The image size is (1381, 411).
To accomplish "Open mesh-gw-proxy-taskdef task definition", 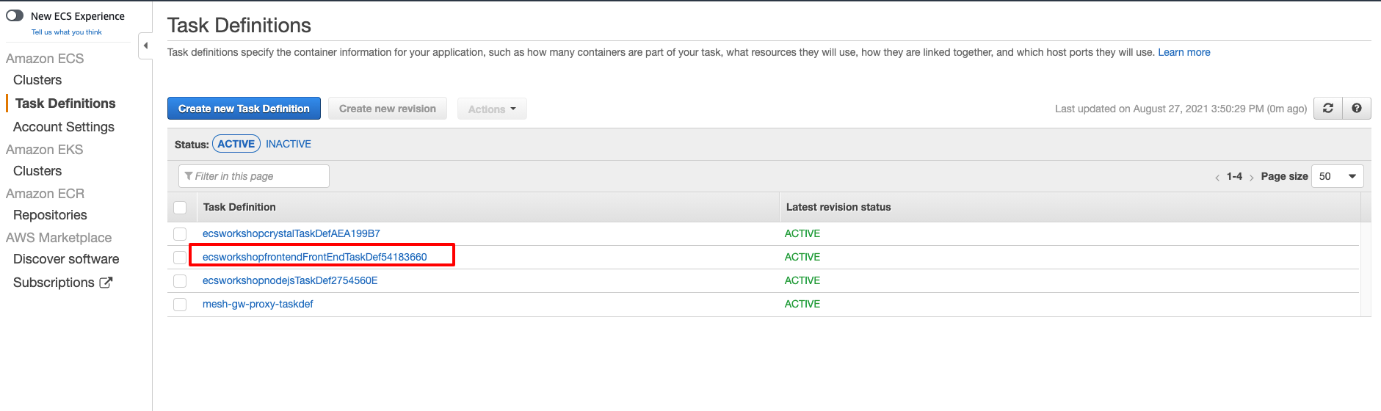I will pos(258,304).
